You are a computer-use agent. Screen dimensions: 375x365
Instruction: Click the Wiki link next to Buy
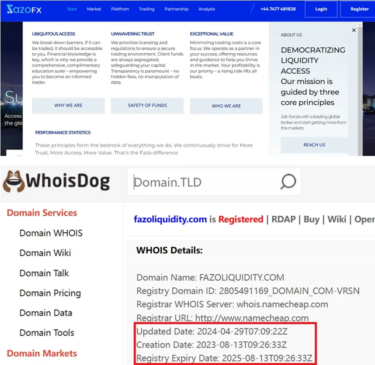[x=337, y=219]
